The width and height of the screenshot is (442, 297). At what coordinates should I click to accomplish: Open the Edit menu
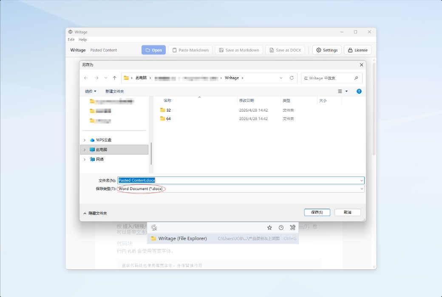tap(71, 39)
